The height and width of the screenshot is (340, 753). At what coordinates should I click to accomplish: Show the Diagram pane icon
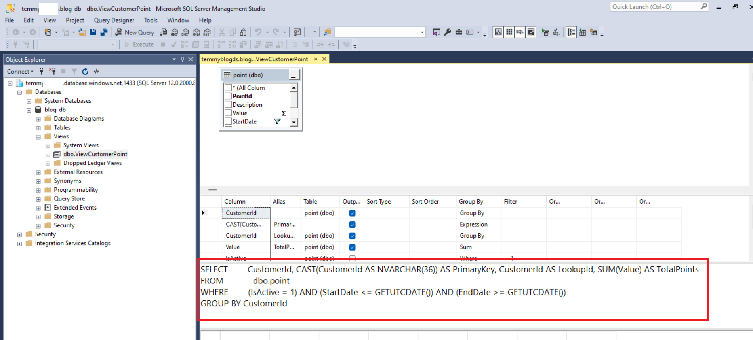point(498,32)
